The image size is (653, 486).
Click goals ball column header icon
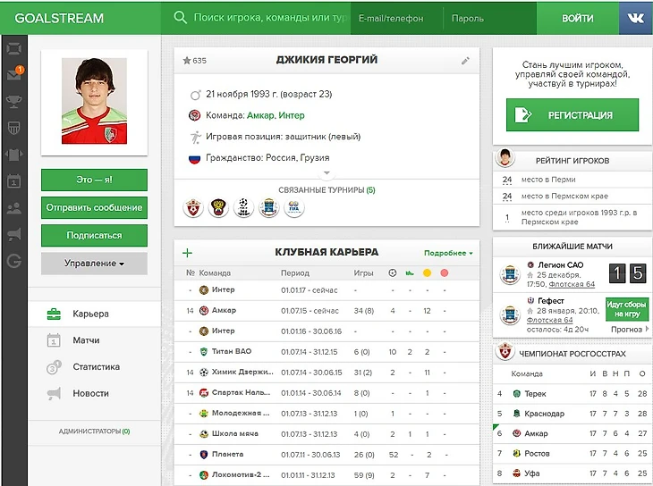tap(393, 273)
